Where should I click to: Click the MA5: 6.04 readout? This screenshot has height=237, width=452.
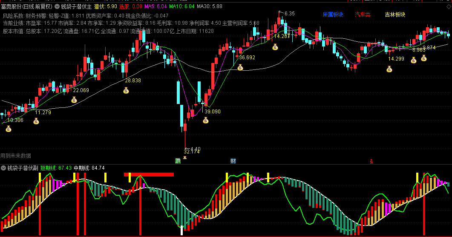click(155, 6)
